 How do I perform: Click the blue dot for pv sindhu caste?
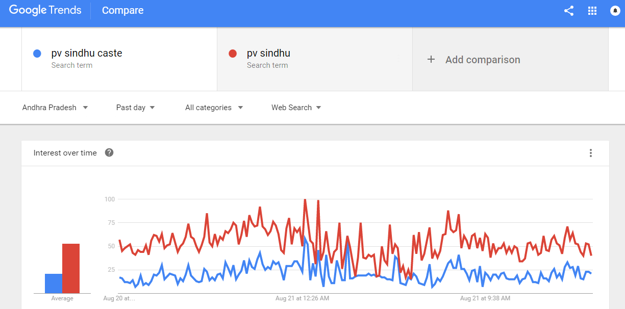[x=37, y=54]
